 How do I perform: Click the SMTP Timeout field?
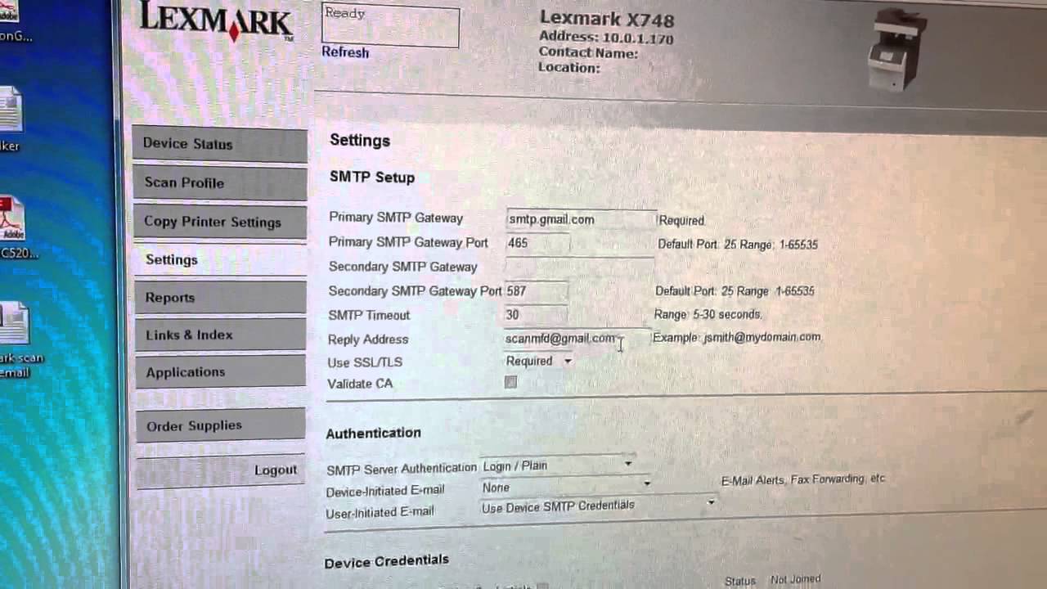(536, 314)
